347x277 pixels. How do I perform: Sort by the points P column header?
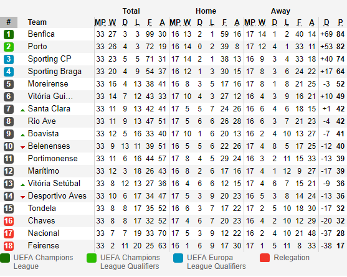[x=340, y=22]
